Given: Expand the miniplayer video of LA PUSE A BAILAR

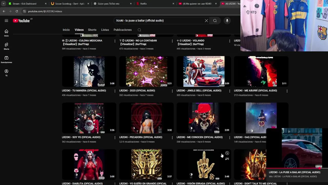Looking at the screenshot, I should point(297,148).
